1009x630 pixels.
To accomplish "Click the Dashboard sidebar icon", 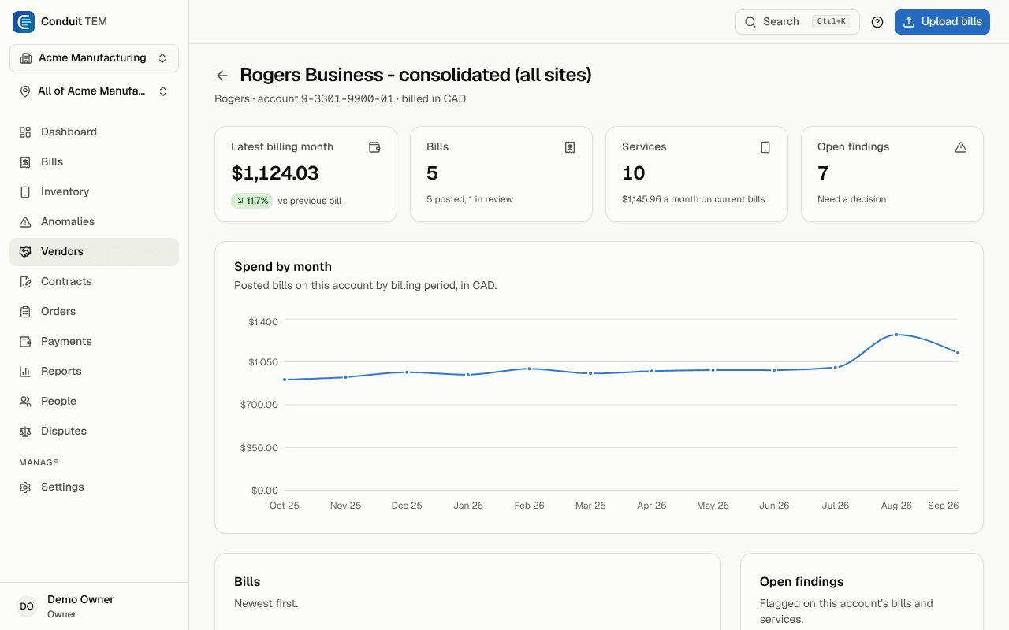I will click(x=25, y=132).
